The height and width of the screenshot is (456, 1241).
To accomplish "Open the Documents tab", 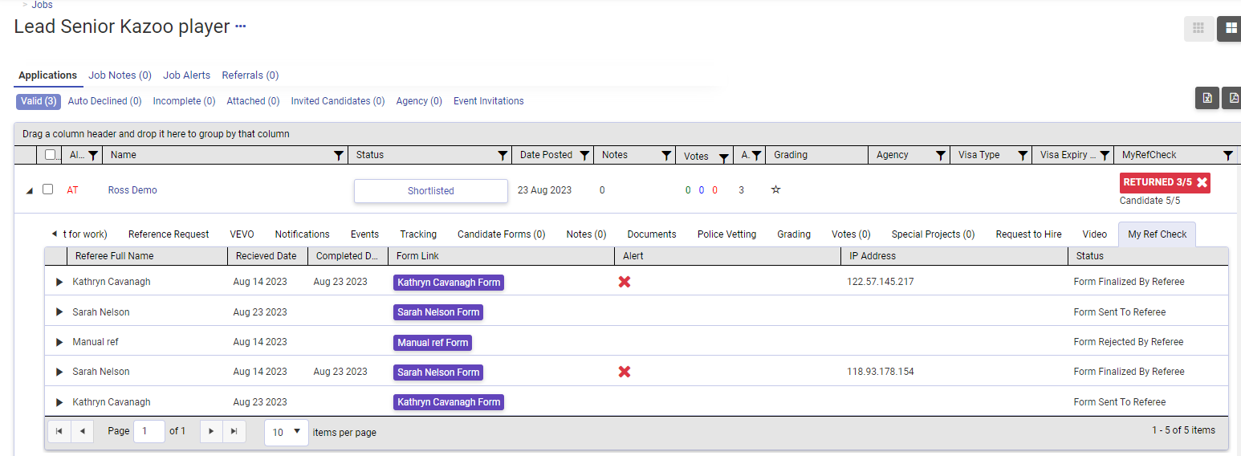I will tap(652, 234).
